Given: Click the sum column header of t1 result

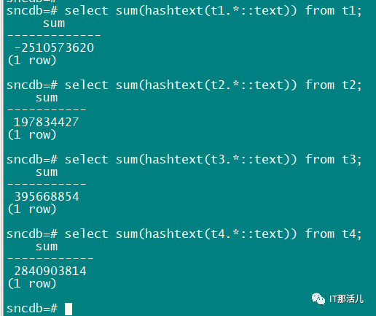Looking at the screenshot, I should click(x=54, y=24).
